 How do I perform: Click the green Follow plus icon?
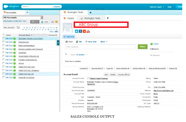[x=152, y=44]
